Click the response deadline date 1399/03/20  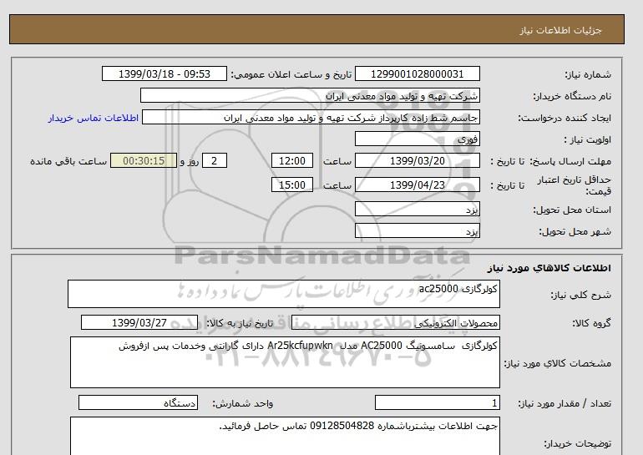[x=417, y=160]
